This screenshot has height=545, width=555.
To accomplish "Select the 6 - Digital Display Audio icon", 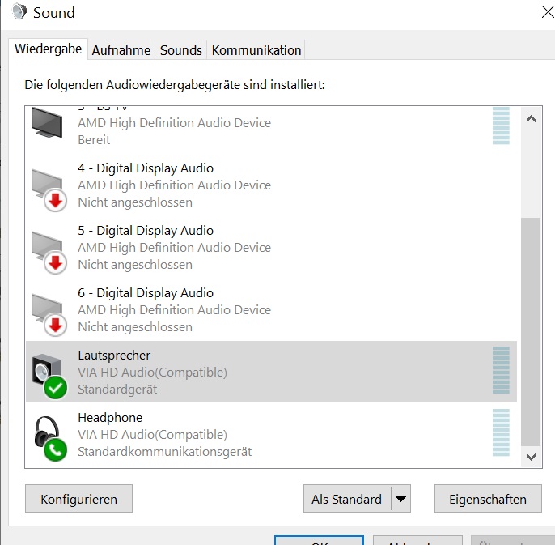I will (49, 315).
